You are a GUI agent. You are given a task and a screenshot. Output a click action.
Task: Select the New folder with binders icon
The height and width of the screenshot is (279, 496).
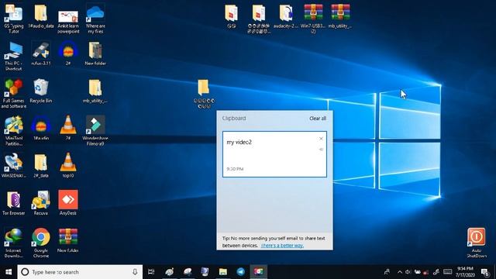click(95, 53)
